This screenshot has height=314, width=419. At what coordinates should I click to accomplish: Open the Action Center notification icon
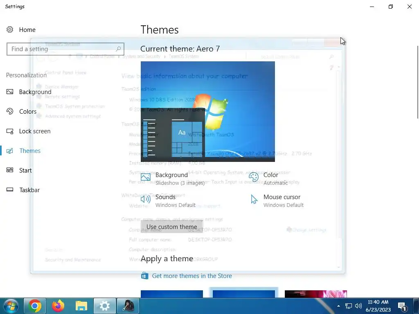click(402, 306)
